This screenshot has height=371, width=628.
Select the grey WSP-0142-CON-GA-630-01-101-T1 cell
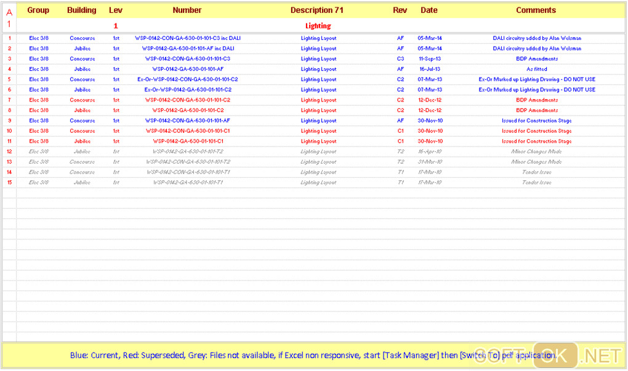(x=188, y=172)
